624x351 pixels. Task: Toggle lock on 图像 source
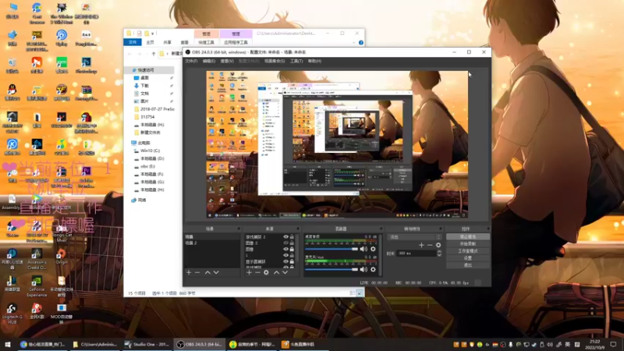tap(292, 249)
